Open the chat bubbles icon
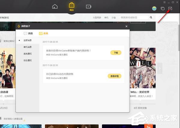Screen dimensions: 180x128 (163, 9)
